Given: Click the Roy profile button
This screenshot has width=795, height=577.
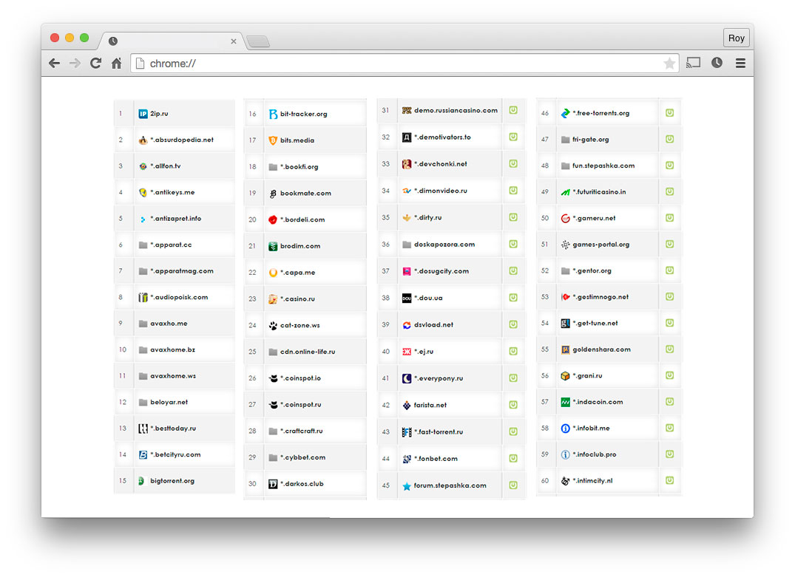Looking at the screenshot, I should point(736,38).
